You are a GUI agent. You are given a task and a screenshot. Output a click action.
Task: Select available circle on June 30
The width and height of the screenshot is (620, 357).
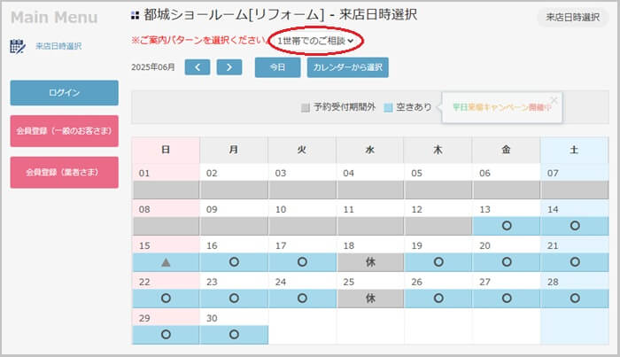pyautogui.click(x=234, y=335)
